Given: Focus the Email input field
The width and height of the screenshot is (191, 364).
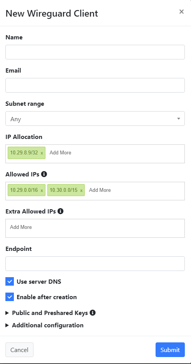Looking at the screenshot, I should (95, 85).
